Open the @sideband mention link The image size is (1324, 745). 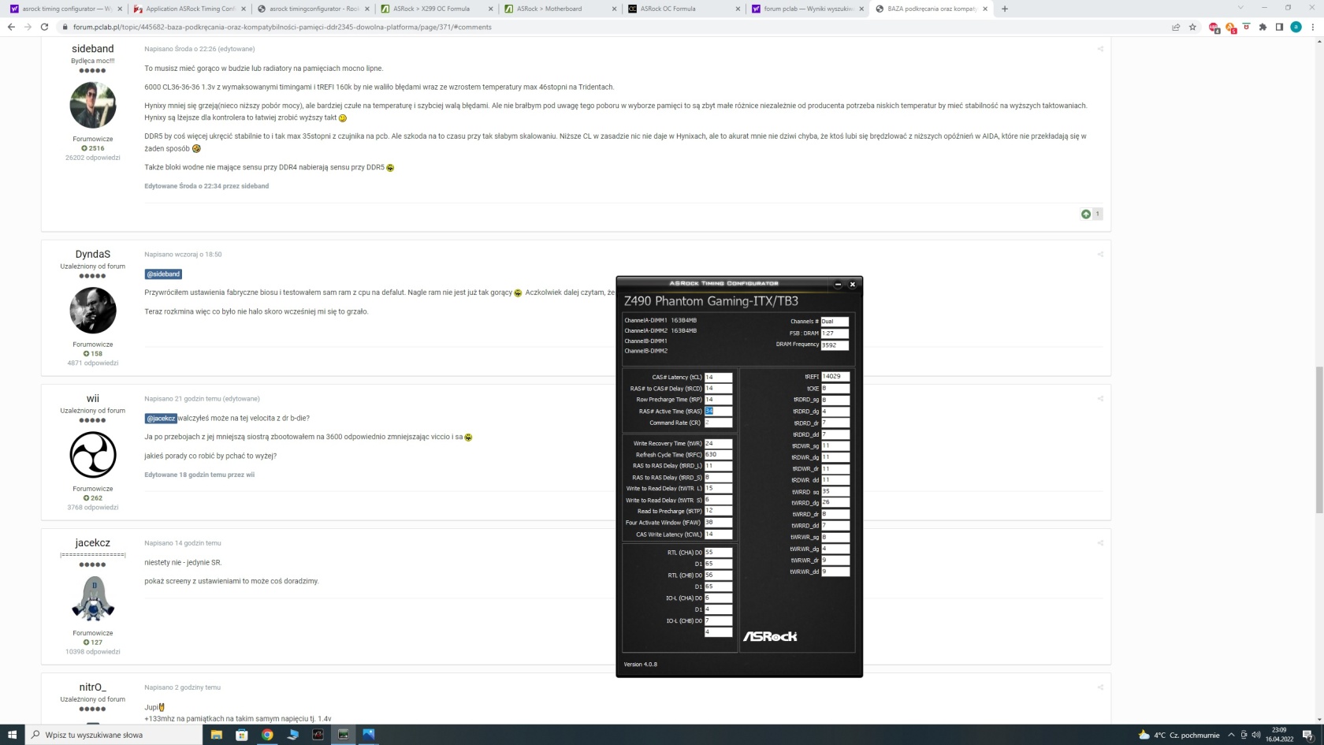pyautogui.click(x=163, y=274)
